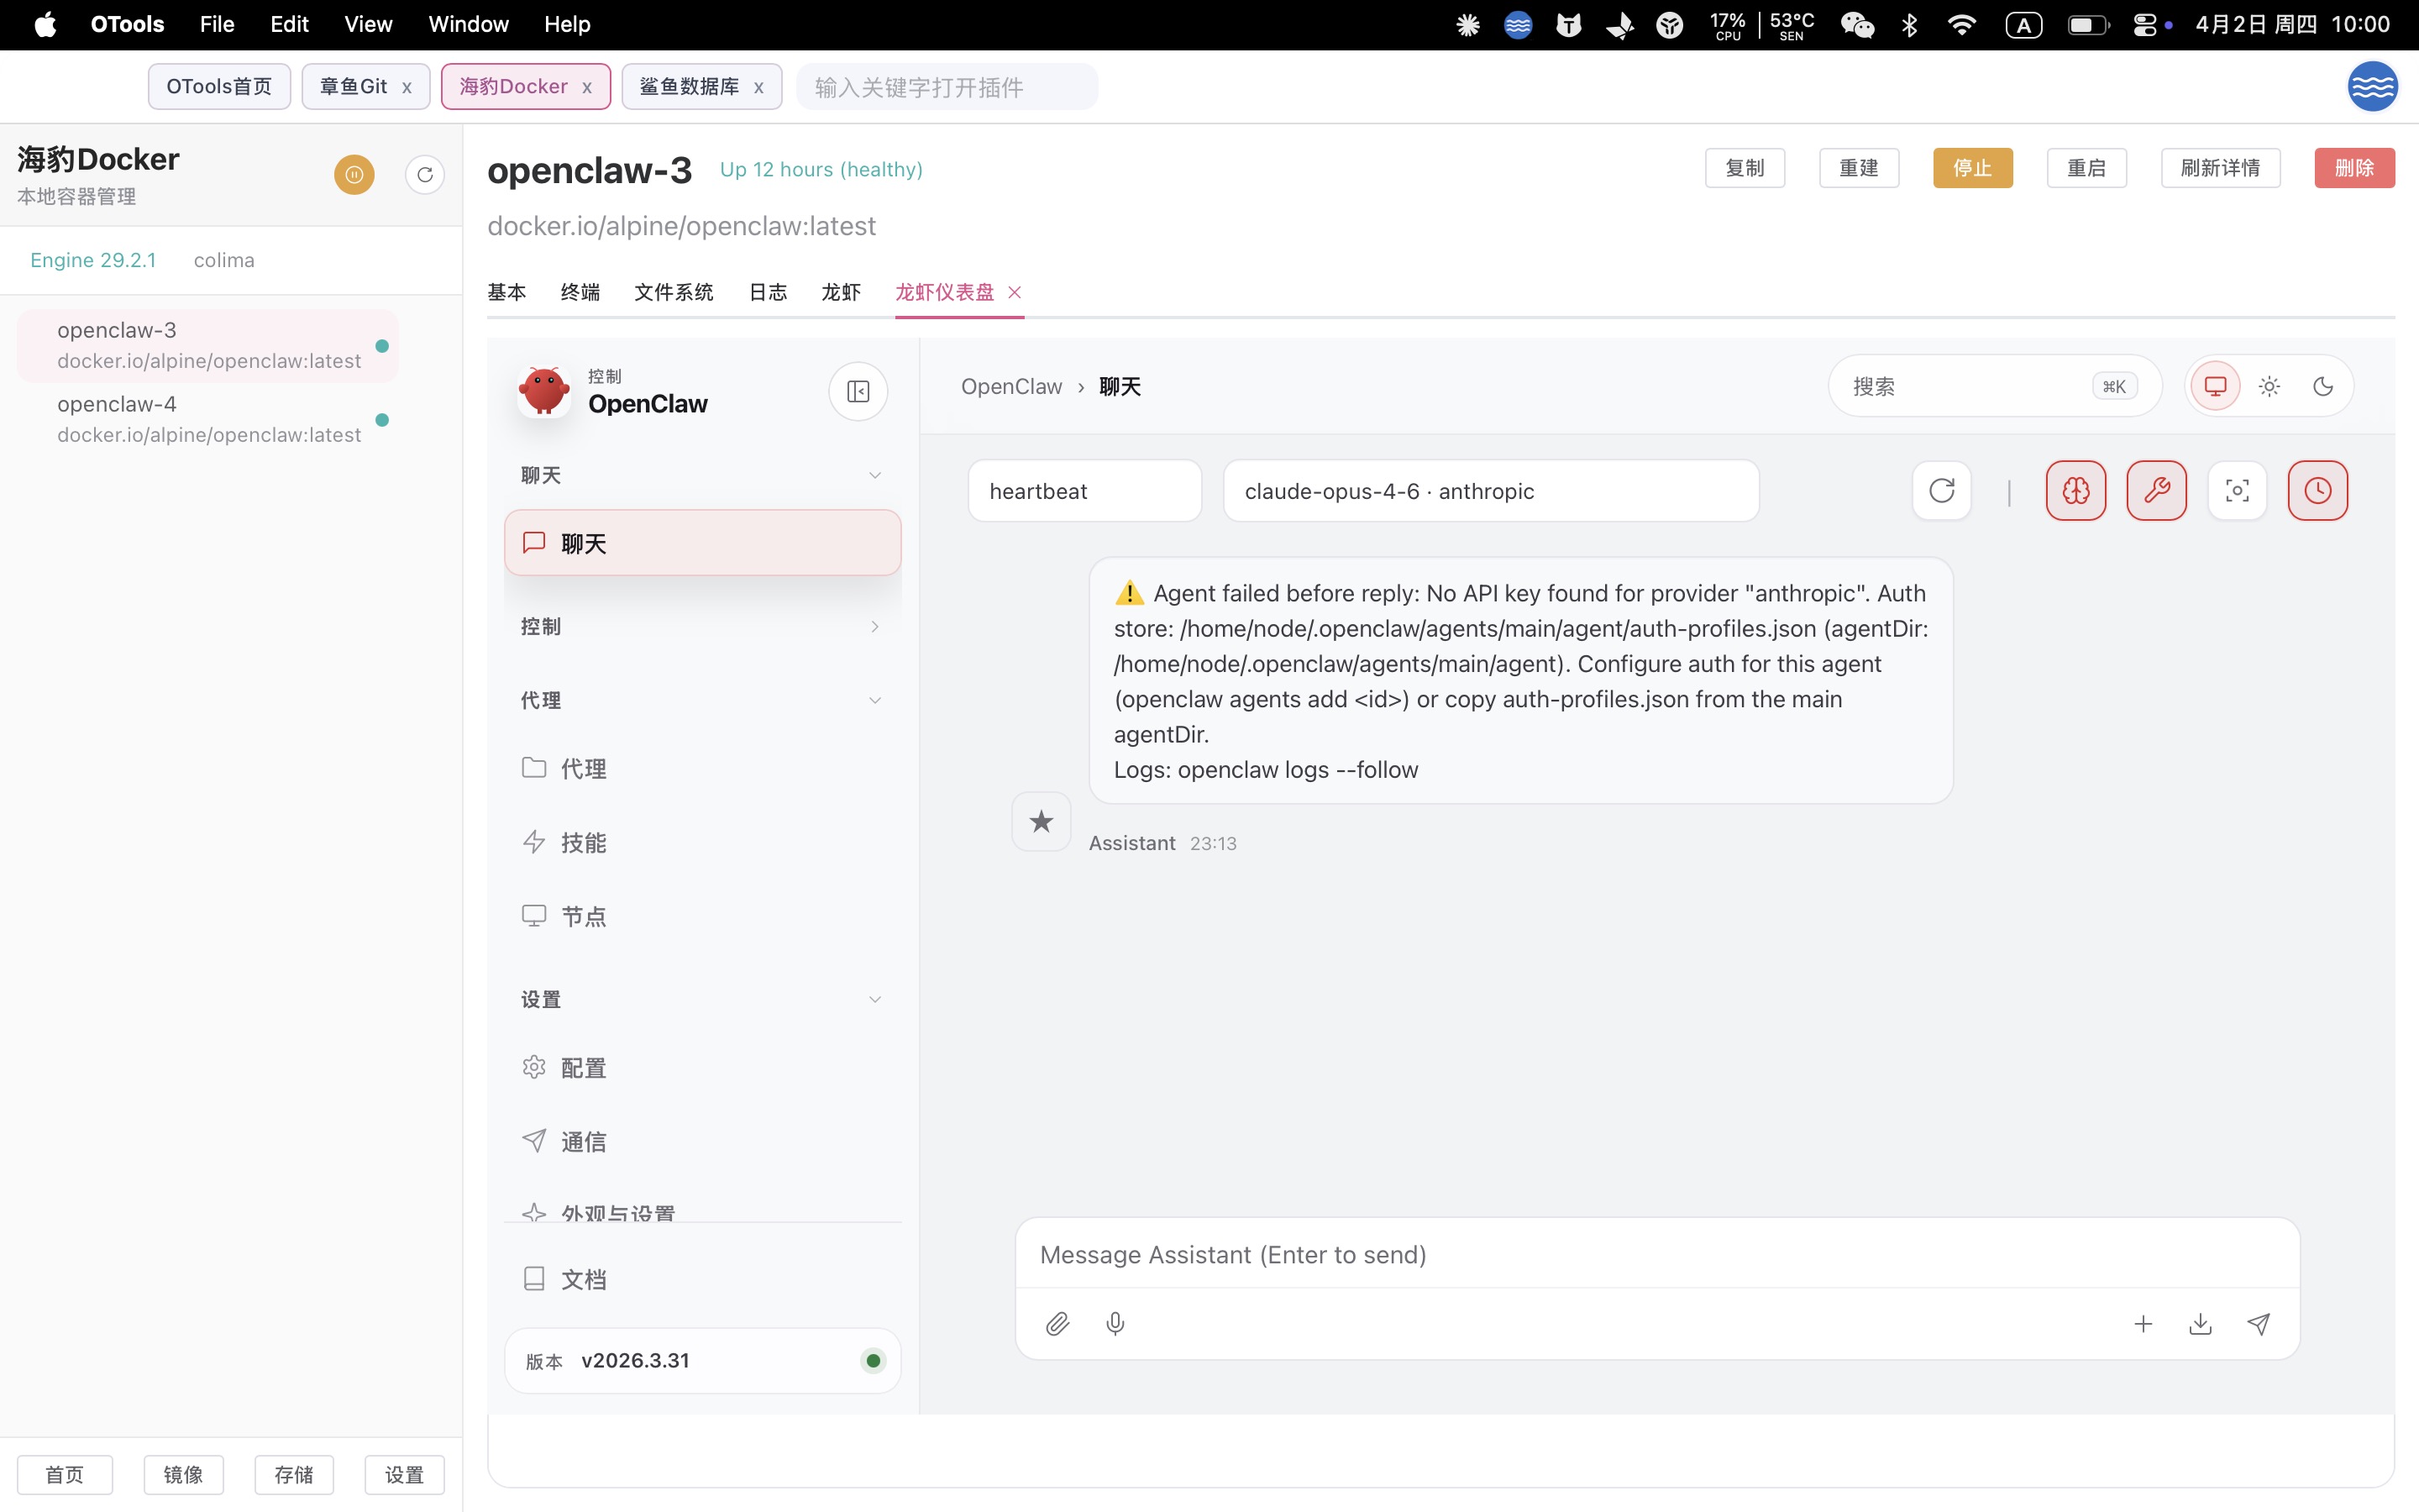Click the microphone voice input icon
2419x1512 pixels.
[x=1115, y=1324]
